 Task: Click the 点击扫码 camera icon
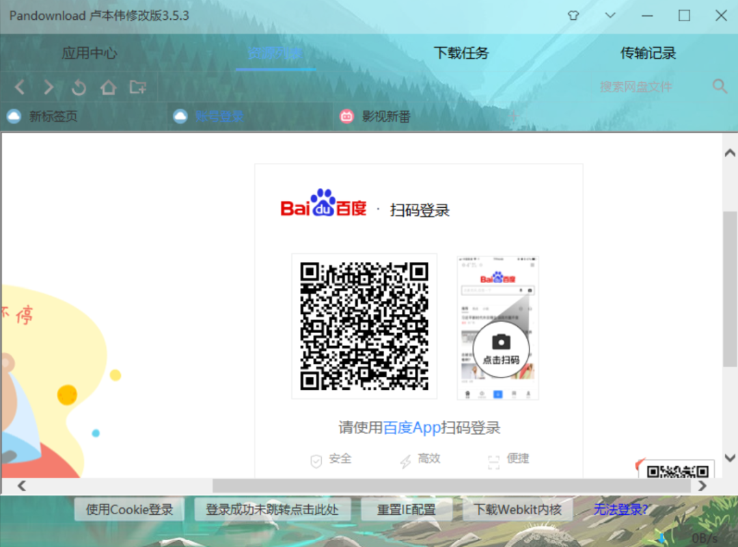coord(501,342)
